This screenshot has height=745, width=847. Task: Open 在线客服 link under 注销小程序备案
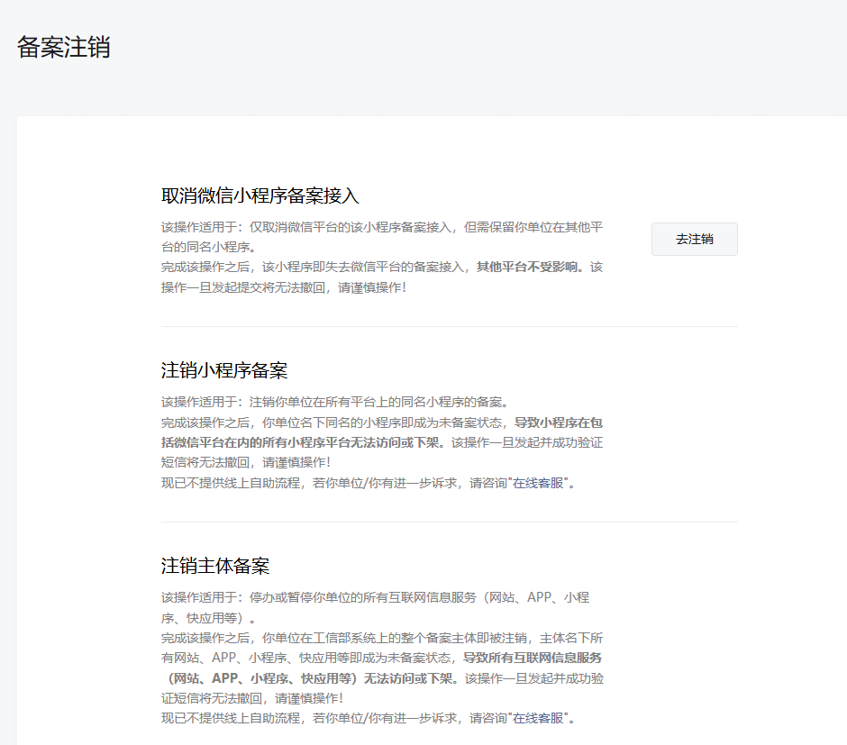click(538, 483)
